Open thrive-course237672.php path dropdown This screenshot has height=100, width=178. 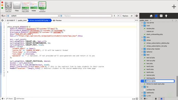coord(39,20)
